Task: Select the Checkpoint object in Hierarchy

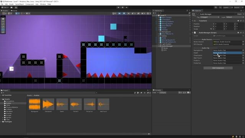Action: click(166, 20)
